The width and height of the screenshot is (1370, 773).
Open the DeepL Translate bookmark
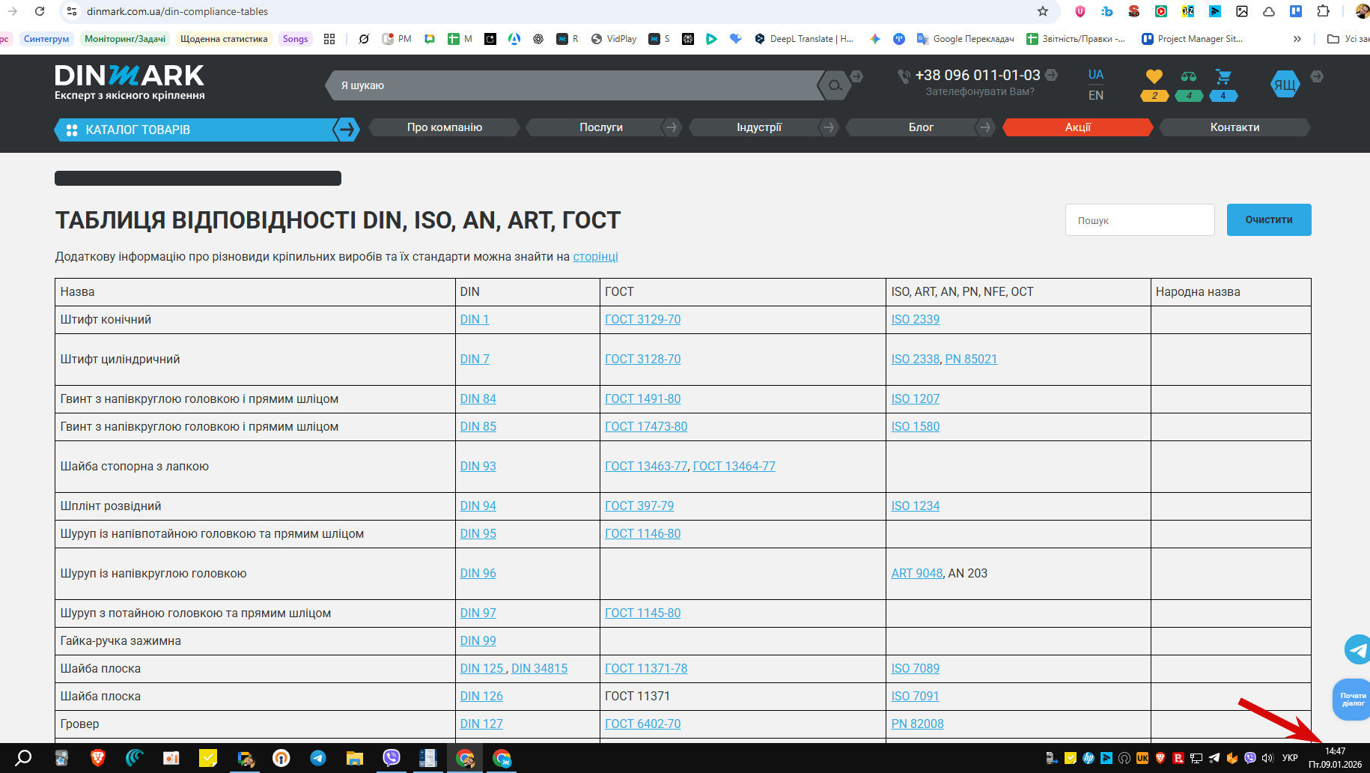(804, 39)
